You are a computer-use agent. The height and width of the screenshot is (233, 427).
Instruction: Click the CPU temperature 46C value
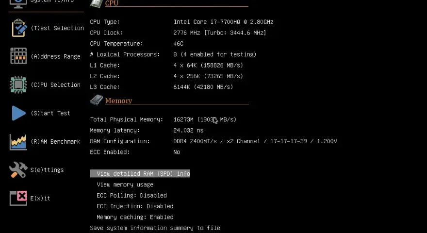[179, 44]
